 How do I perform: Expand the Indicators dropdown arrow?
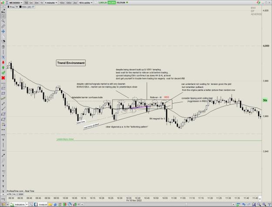pyautogui.click(x=27, y=205)
